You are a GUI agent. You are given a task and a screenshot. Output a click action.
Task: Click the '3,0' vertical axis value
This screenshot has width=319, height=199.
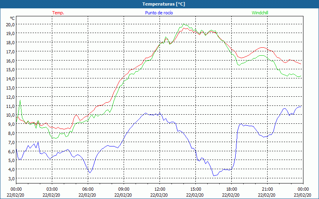tap(11, 179)
